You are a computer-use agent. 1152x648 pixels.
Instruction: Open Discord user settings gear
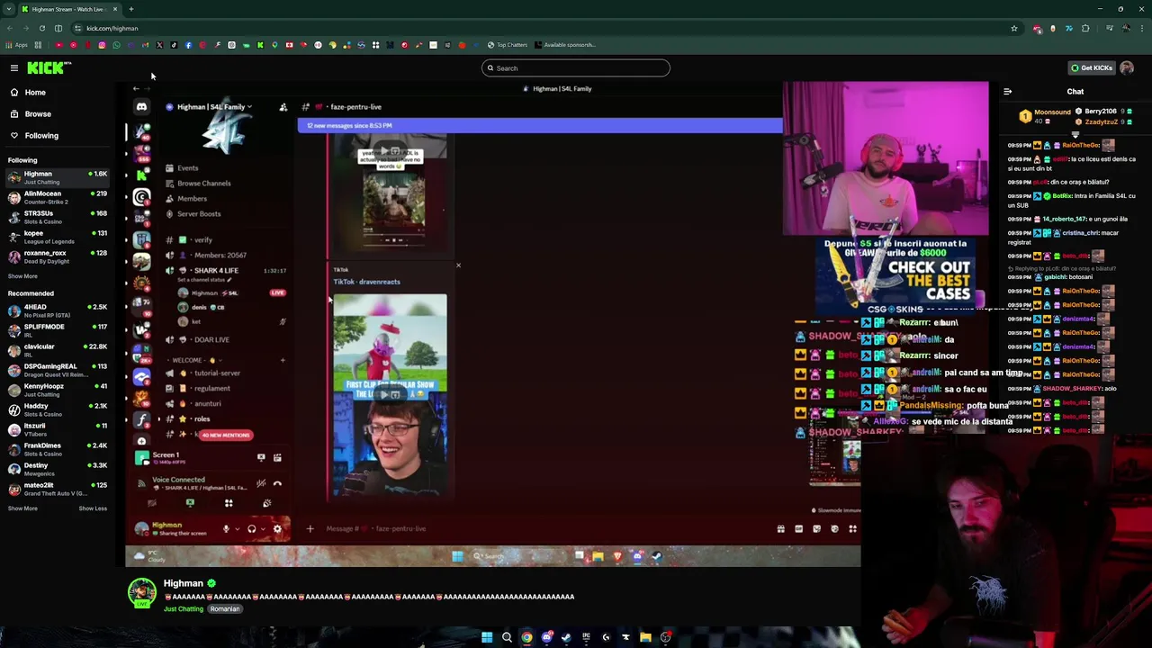pyautogui.click(x=277, y=529)
